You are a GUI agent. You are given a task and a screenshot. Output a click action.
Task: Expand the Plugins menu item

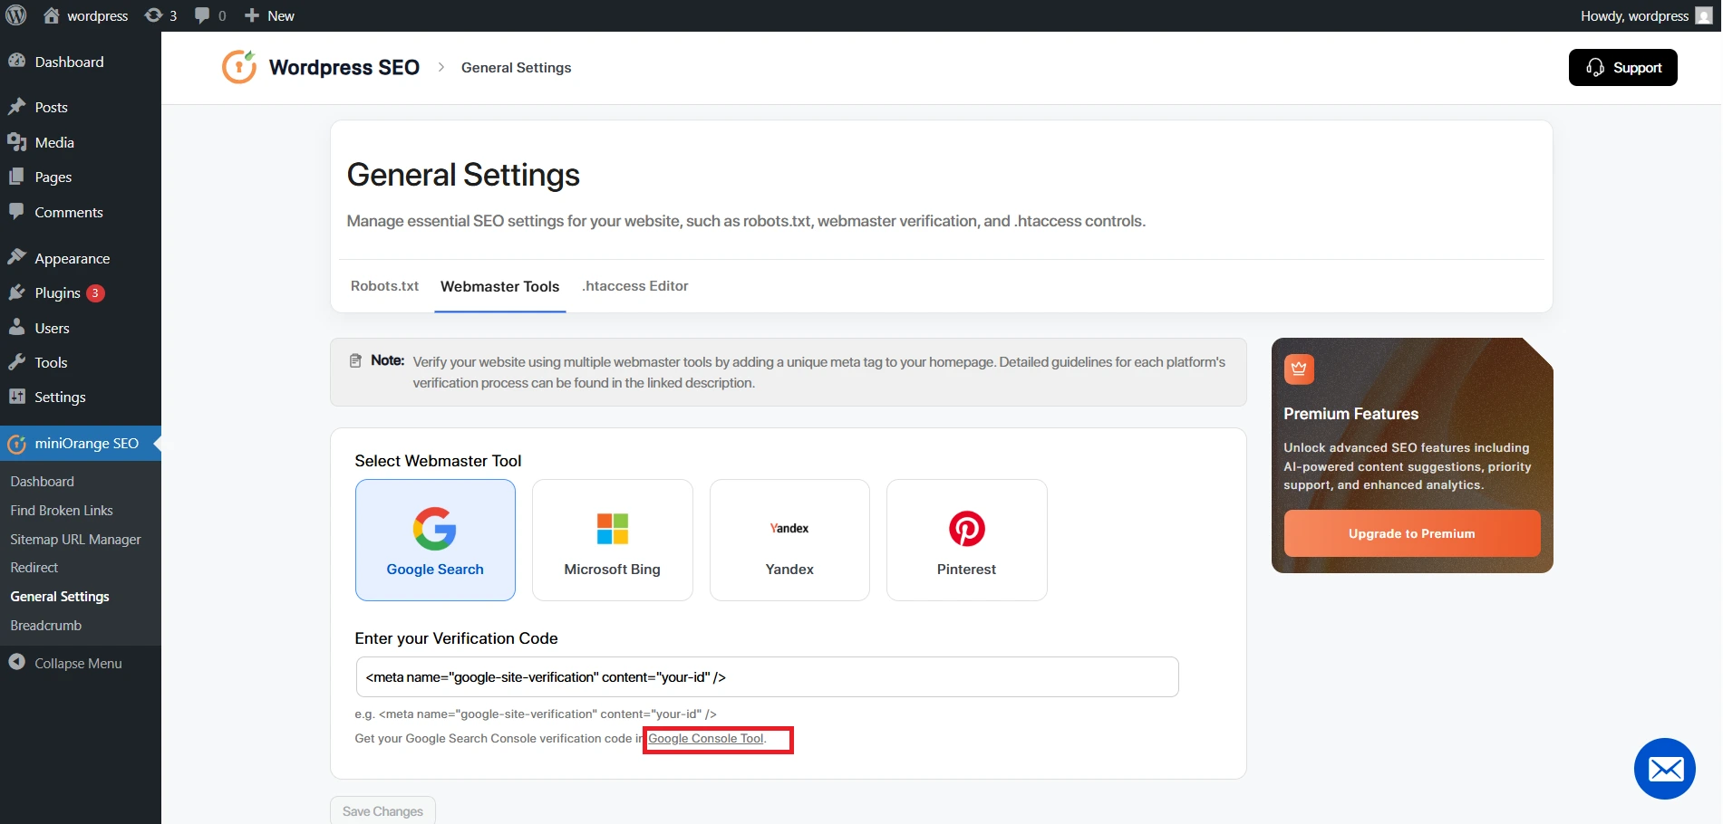pyautogui.click(x=58, y=292)
